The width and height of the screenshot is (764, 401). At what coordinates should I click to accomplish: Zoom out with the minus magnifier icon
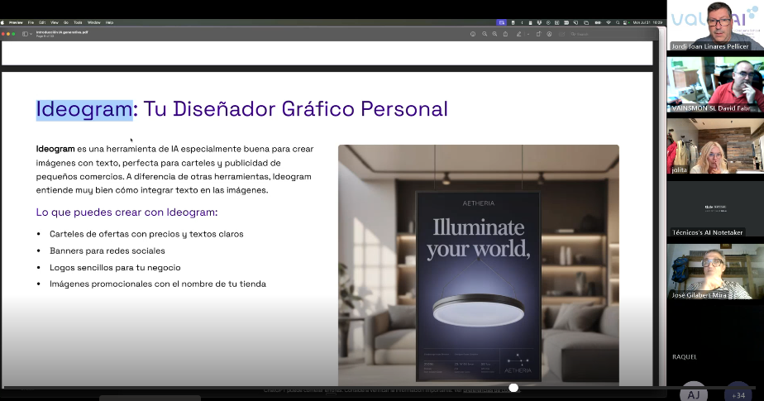[485, 34]
